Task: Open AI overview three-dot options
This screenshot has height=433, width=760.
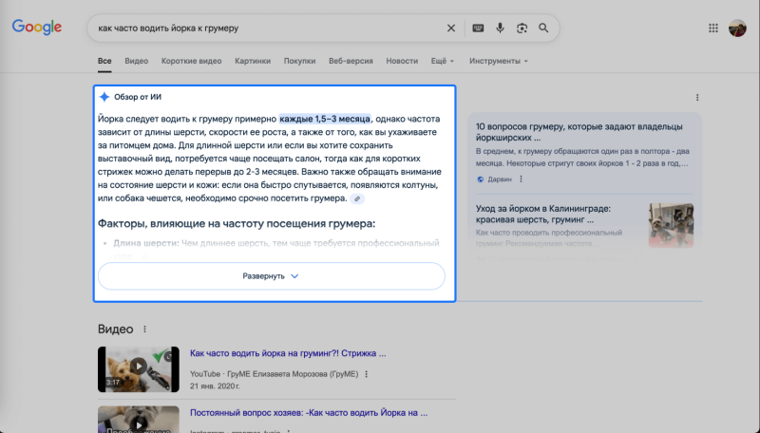Action: [x=697, y=98]
